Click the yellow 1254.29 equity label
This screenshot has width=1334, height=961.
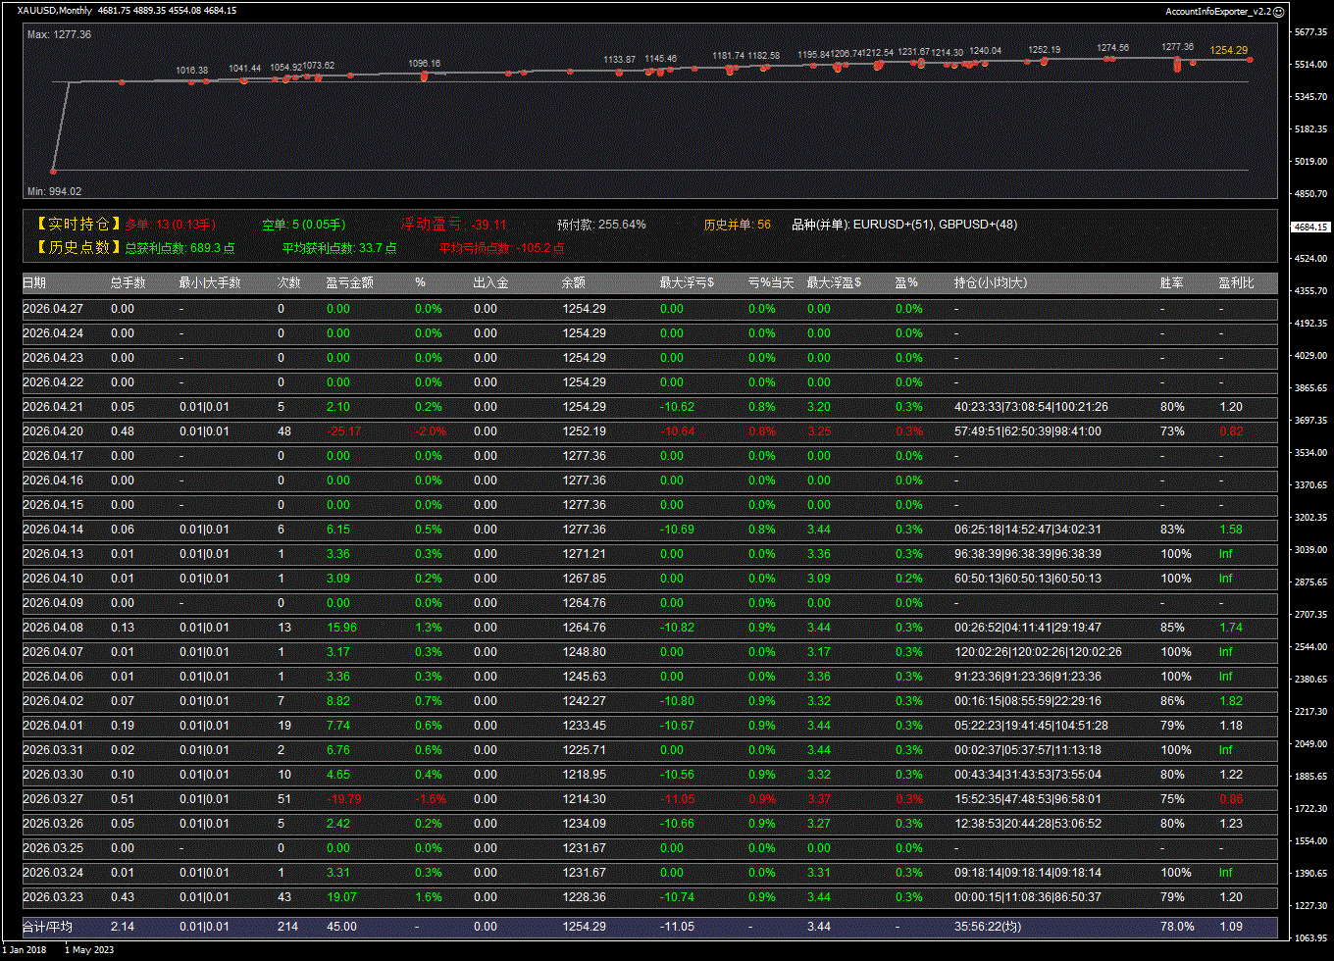pos(1228,50)
